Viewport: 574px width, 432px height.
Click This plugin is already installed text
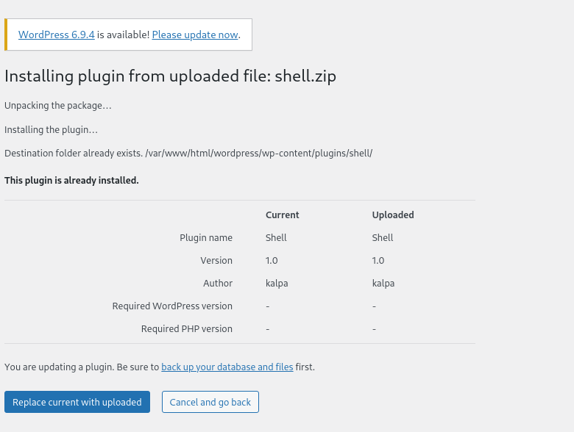click(x=71, y=181)
